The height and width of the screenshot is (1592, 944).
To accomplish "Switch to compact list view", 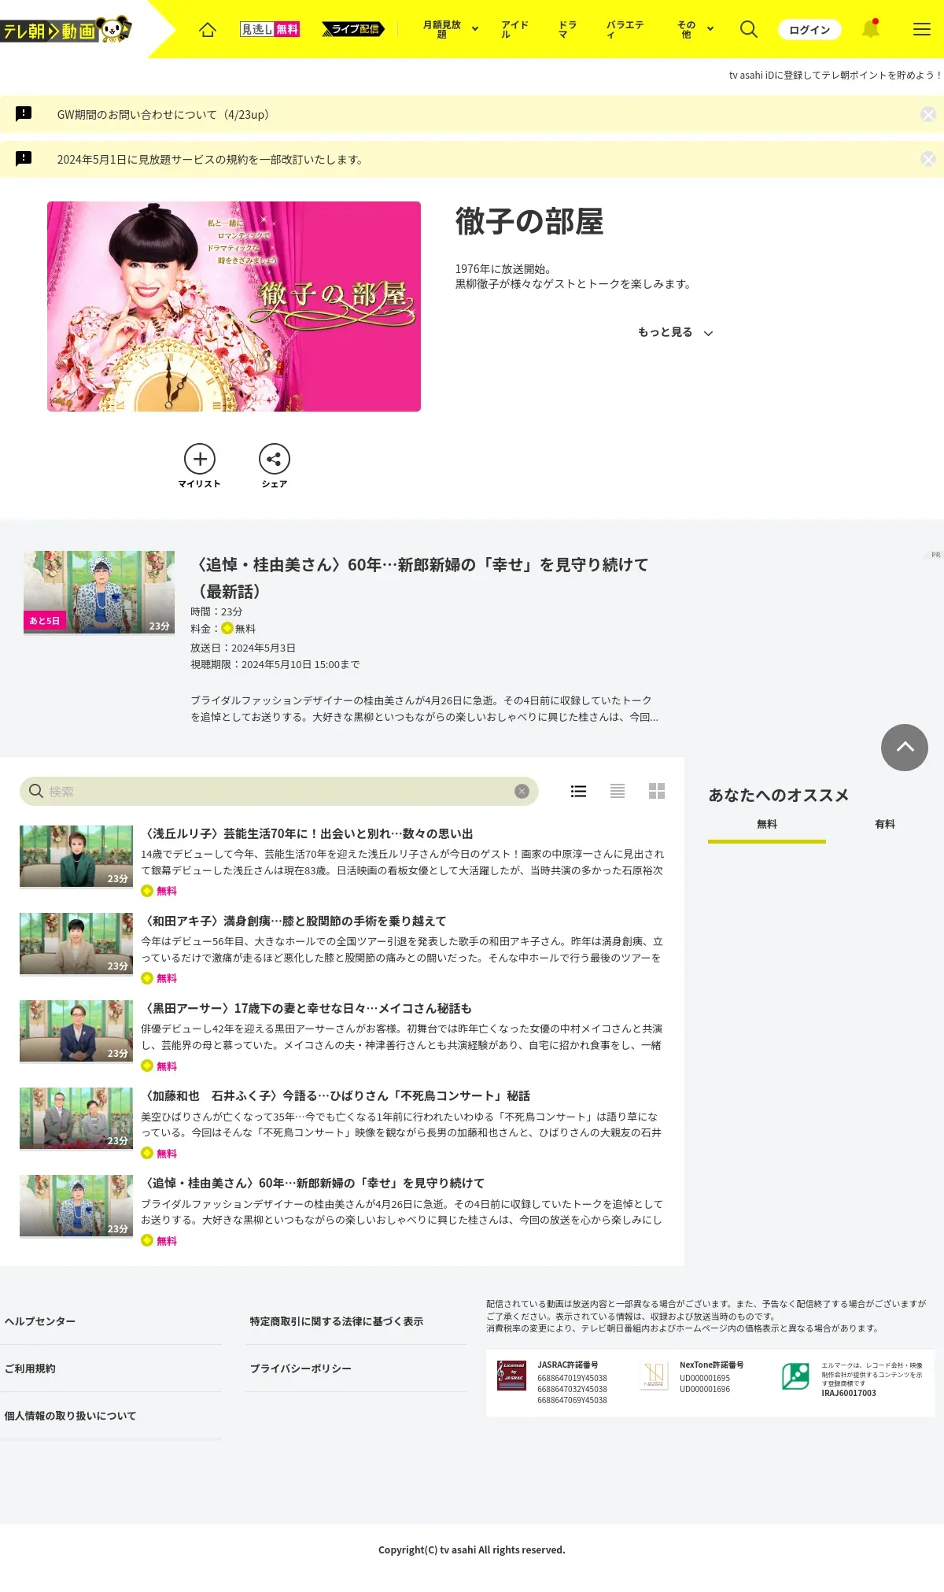I will pos(618,791).
